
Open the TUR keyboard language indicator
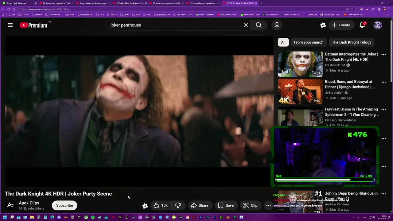364,217
